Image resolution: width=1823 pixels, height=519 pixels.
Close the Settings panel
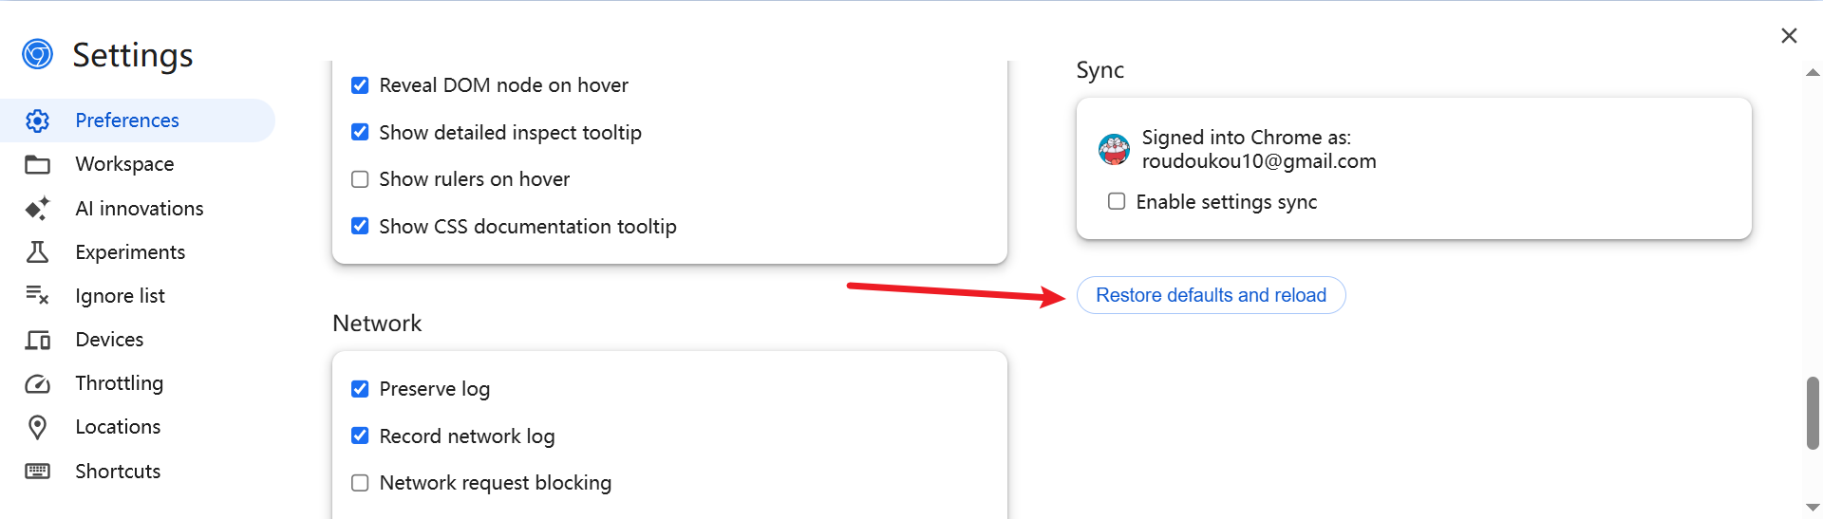pyautogui.click(x=1789, y=35)
